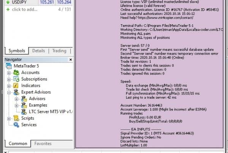This screenshot has width=228, height=153.
Task: Select the Subscriptions label
Action: tap(34, 79)
